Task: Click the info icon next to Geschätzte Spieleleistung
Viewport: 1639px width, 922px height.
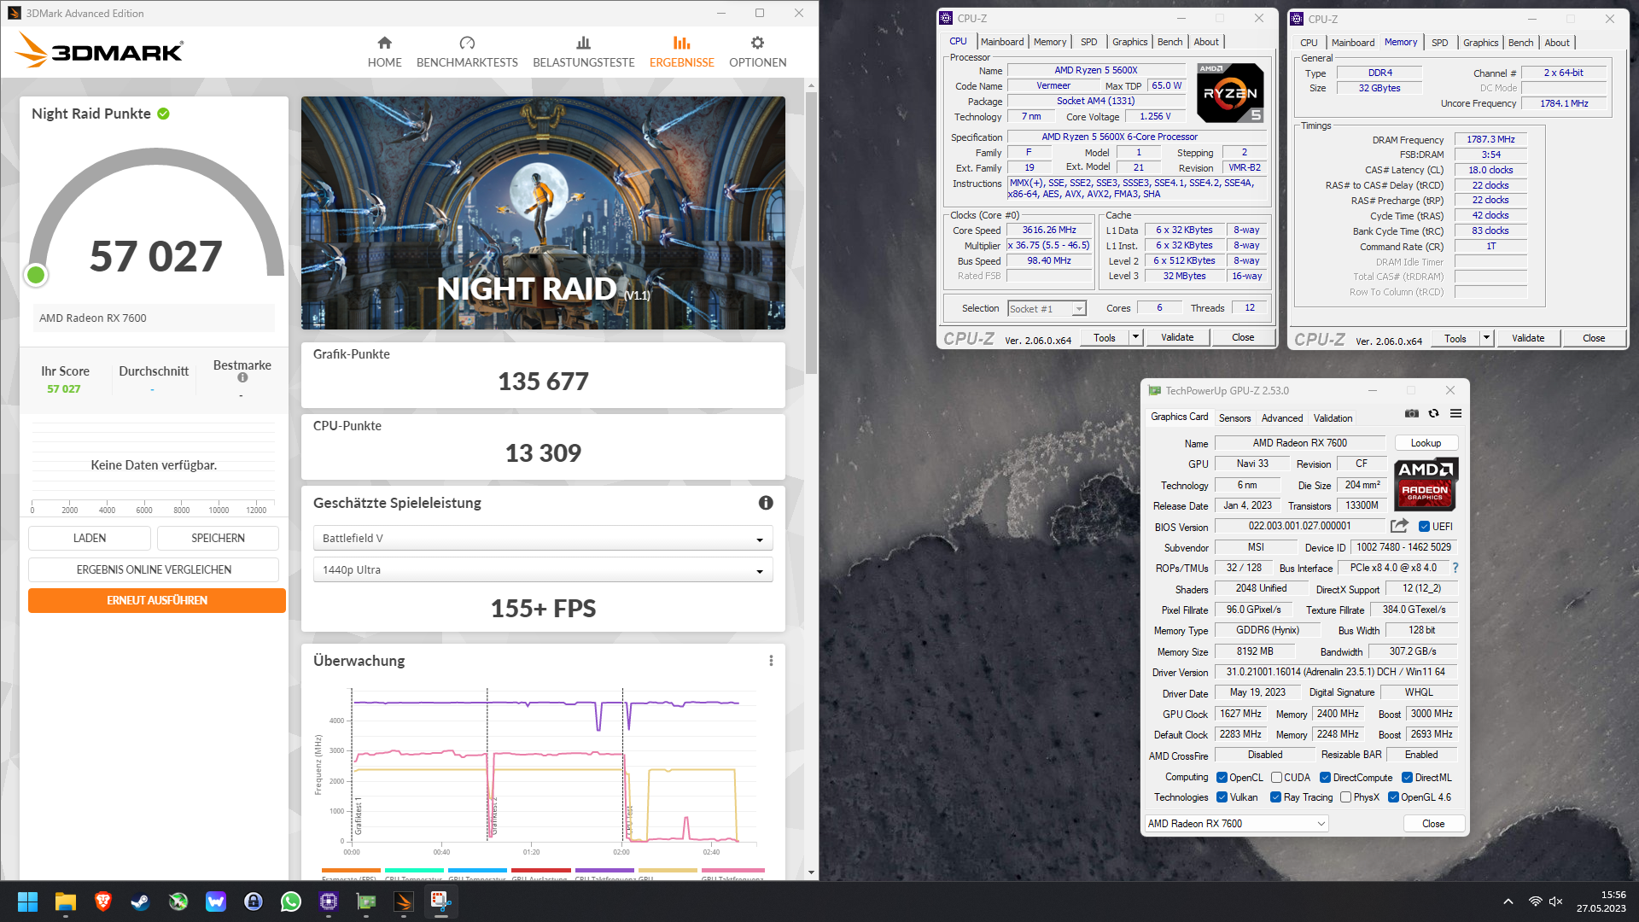Action: (766, 503)
